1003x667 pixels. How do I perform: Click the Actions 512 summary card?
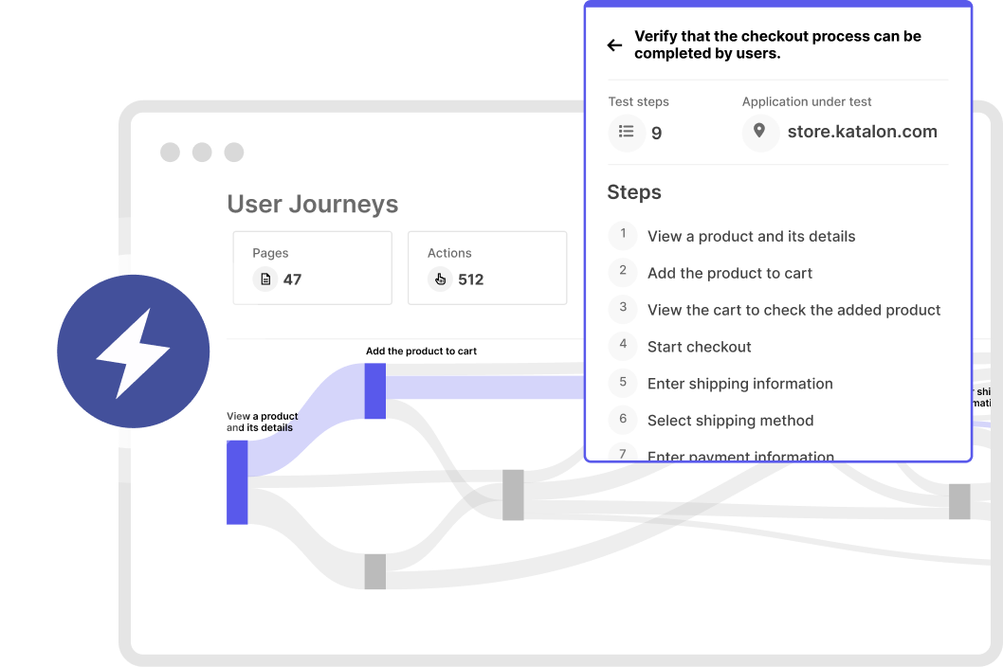(x=486, y=267)
